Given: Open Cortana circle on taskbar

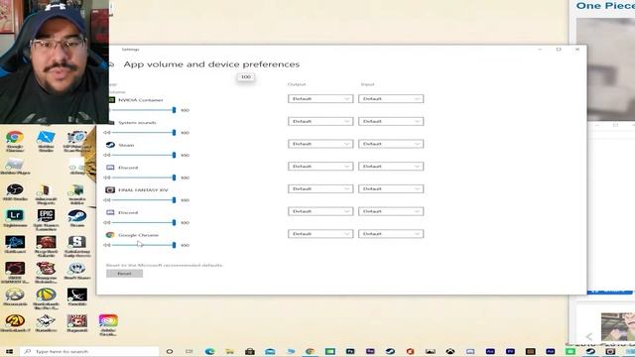Looking at the screenshot, I should point(170,351).
